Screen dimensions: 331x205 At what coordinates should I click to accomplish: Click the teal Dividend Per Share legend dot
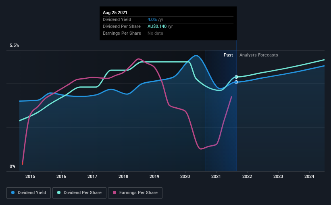click(x=59, y=192)
